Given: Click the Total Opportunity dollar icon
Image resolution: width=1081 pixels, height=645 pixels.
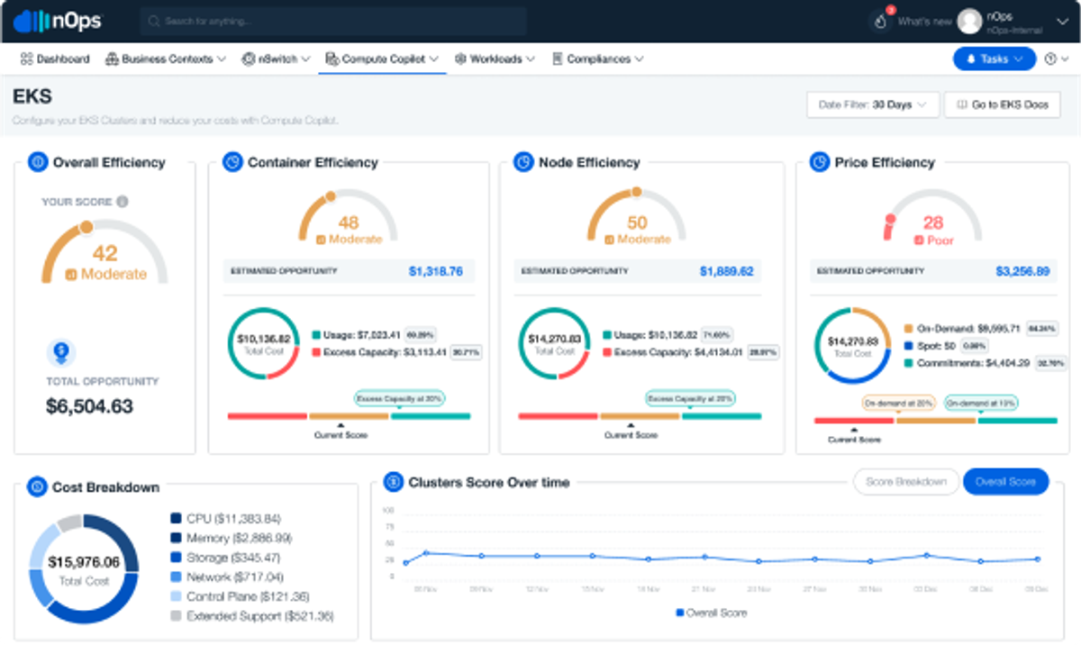Looking at the screenshot, I should click(x=61, y=352).
